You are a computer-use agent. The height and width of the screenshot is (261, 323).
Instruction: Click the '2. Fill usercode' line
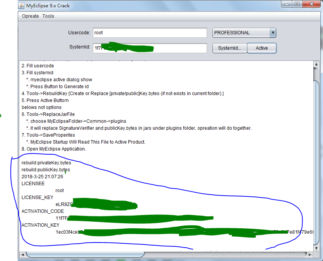click(38, 66)
